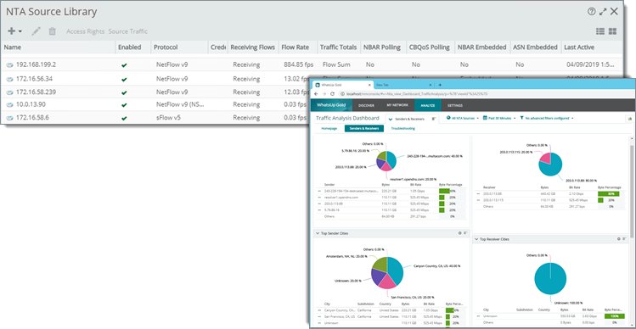This screenshot has height=329, width=636.
Task: Sort by the Flow Rate column header
Action: click(x=297, y=47)
